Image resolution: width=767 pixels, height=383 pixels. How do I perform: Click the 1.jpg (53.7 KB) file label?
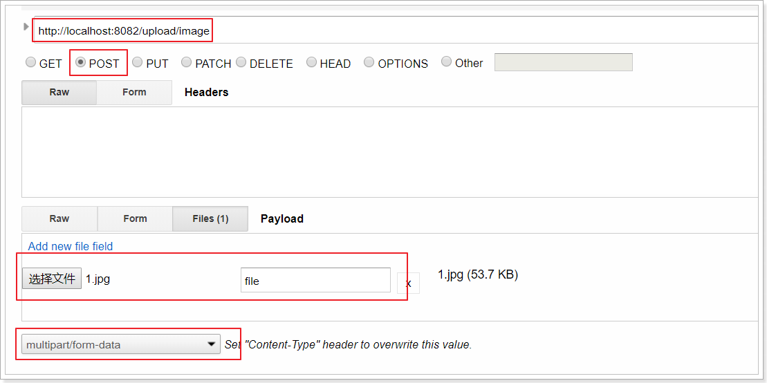point(478,275)
